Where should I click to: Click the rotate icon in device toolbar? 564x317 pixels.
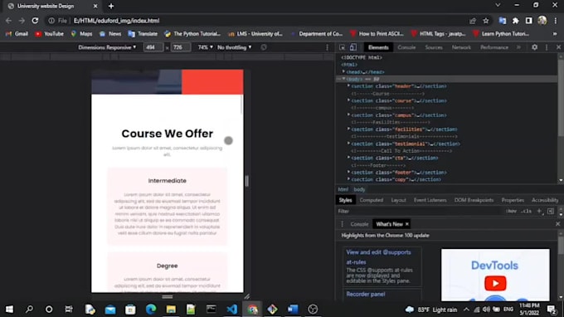[x=264, y=47]
